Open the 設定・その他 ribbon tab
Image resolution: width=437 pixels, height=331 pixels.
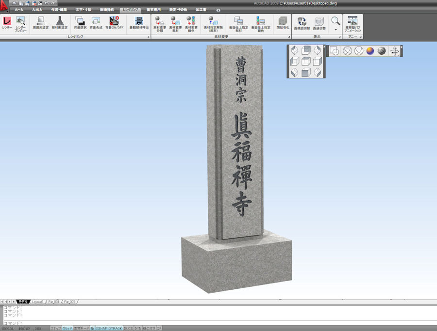click(x=178, y=10)
